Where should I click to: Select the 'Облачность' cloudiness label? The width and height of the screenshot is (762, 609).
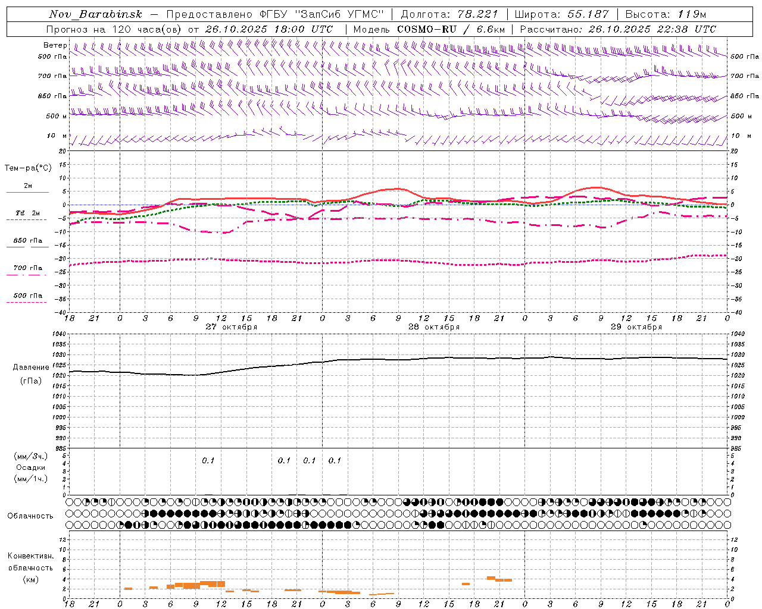coord(30,516)
